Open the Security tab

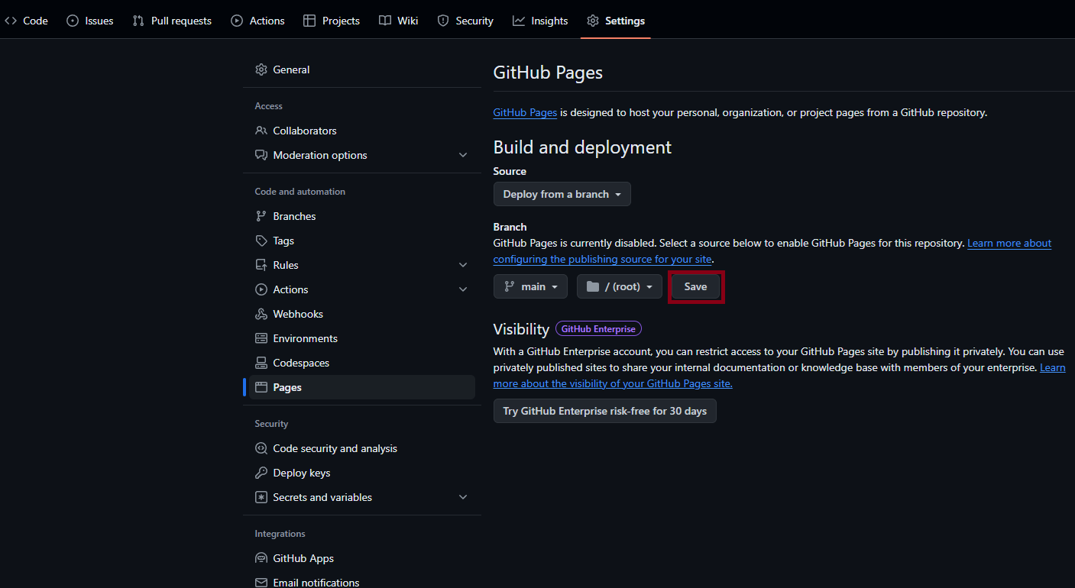(x=465, y=21)
